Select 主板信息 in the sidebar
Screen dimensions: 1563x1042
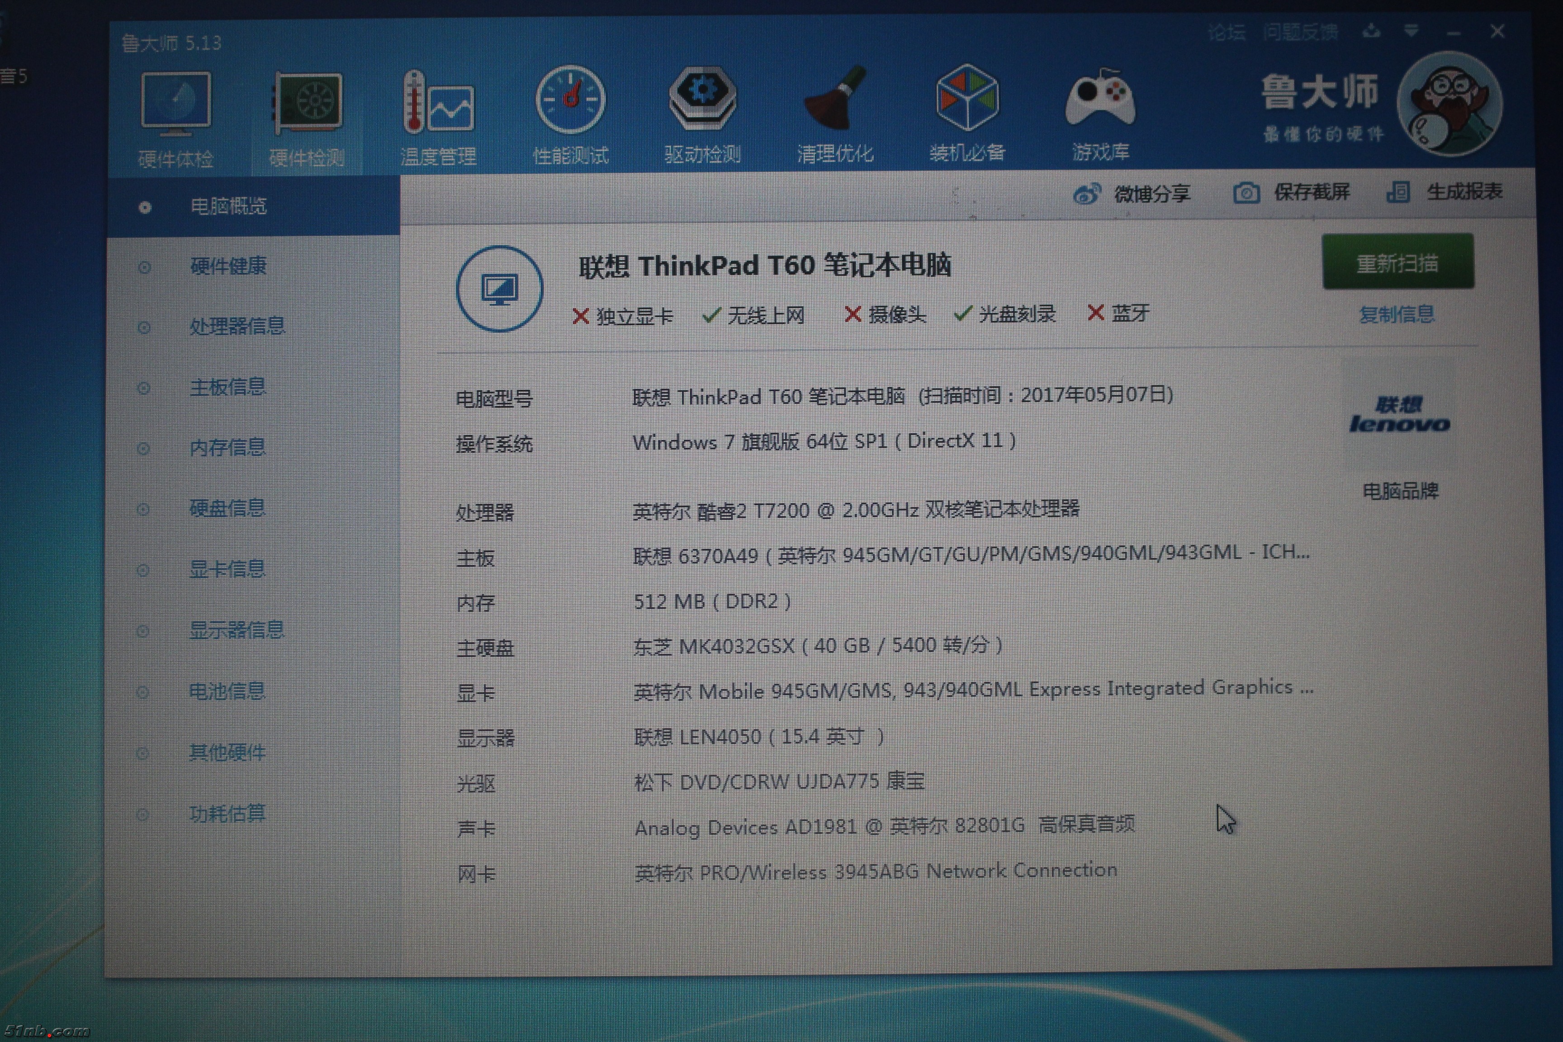[228, 387]
